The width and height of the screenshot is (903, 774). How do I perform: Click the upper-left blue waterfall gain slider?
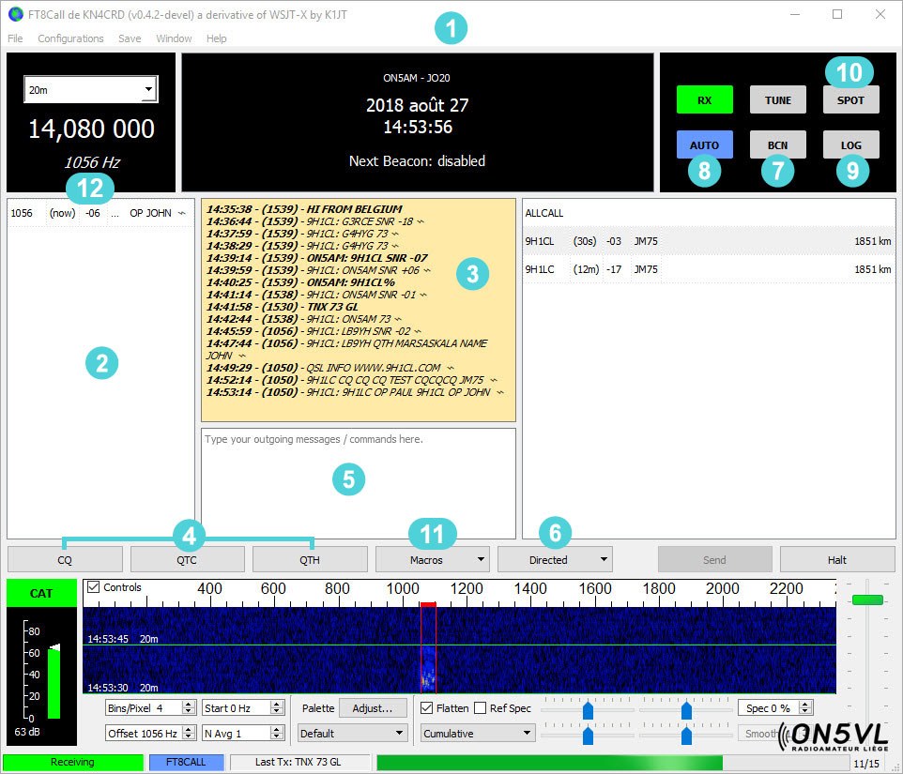pos(588,710)
